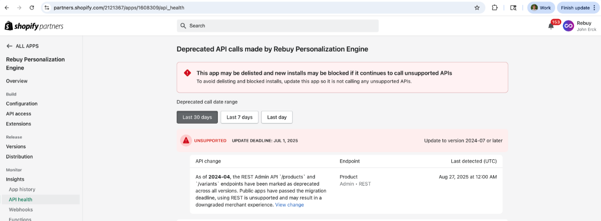Go back with the browser back arrow
601x221 pixels.
pos(7,8)
